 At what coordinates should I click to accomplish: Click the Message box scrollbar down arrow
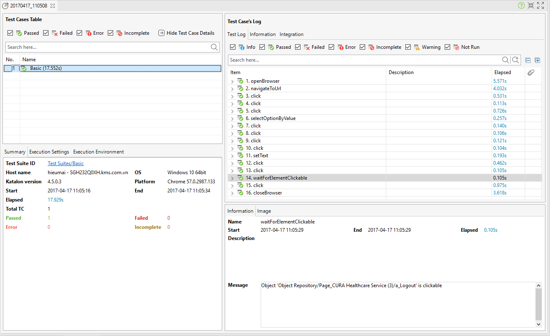pos(538,324)
